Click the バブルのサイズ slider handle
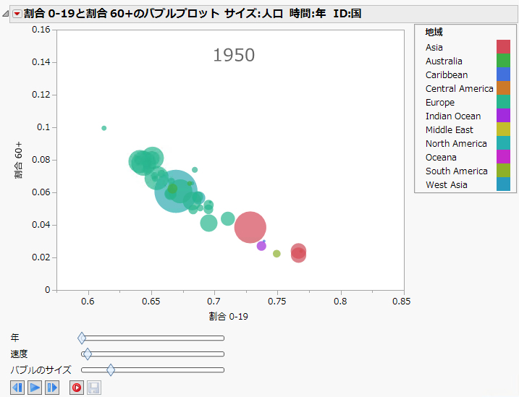The height and width of the screenshot is (397, 519). [x=111, y=370]
